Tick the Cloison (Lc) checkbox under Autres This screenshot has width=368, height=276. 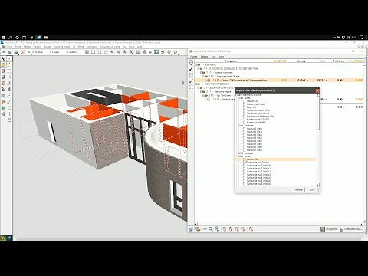(244, 101)
